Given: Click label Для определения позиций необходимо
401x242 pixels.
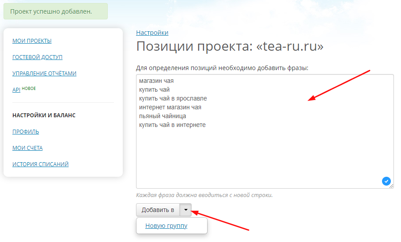Looking at the screenshot, I should click(x=222, y=68).
